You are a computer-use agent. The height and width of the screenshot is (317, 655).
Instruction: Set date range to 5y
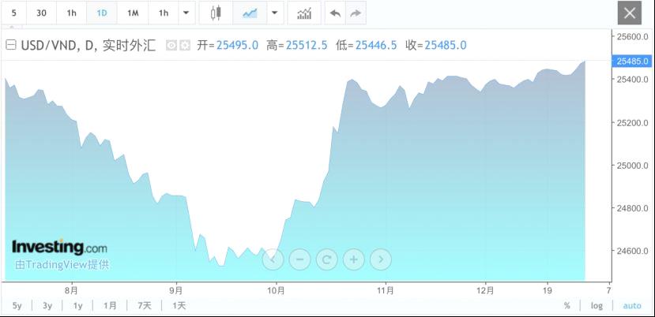pos(17,306)
